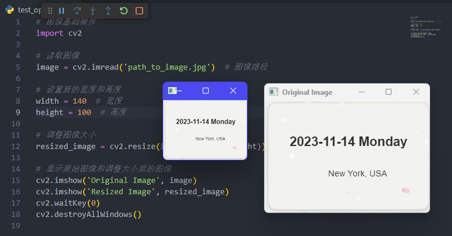Click the pink petal in Original Image window
Screen dimensions: 452x236
pyautogui.click(x=405, y=190)
